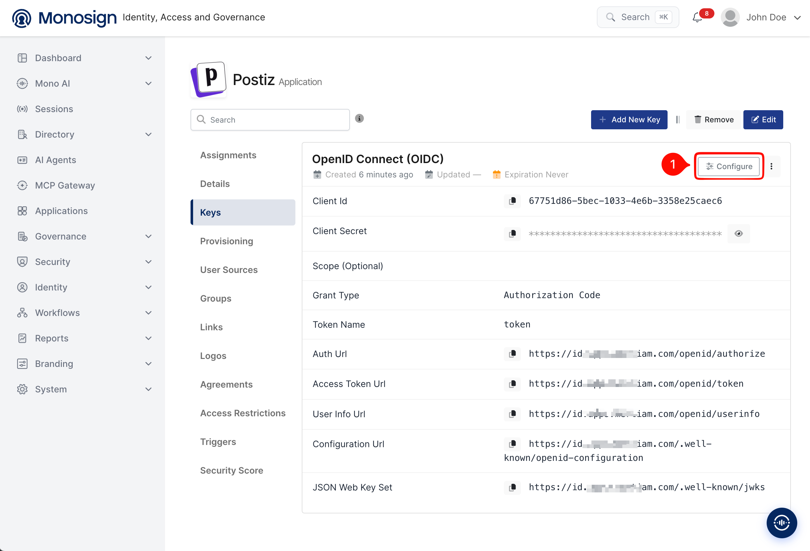Click the Edit button

click(x=763, y=119)
